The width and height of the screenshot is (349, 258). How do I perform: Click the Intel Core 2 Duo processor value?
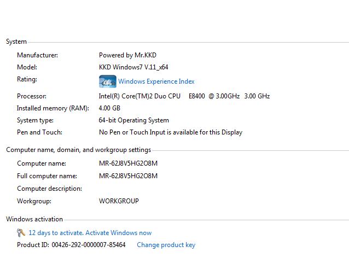184,96
